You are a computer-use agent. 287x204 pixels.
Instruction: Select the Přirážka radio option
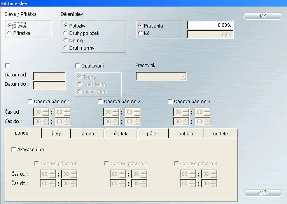click(x=10, y=33)
